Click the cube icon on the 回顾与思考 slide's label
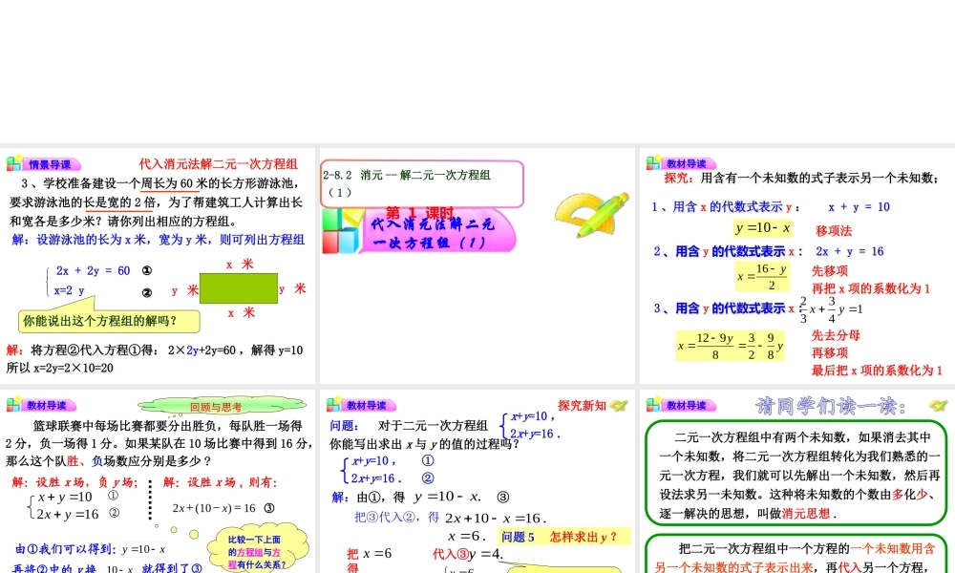Screen dimensions: 955x573 click(x=13, y=404)
